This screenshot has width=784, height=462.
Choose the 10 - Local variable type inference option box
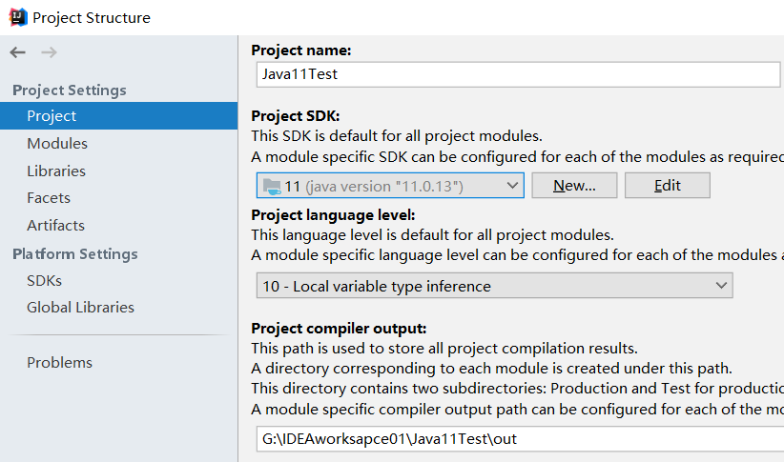click(x=494, y=286)
